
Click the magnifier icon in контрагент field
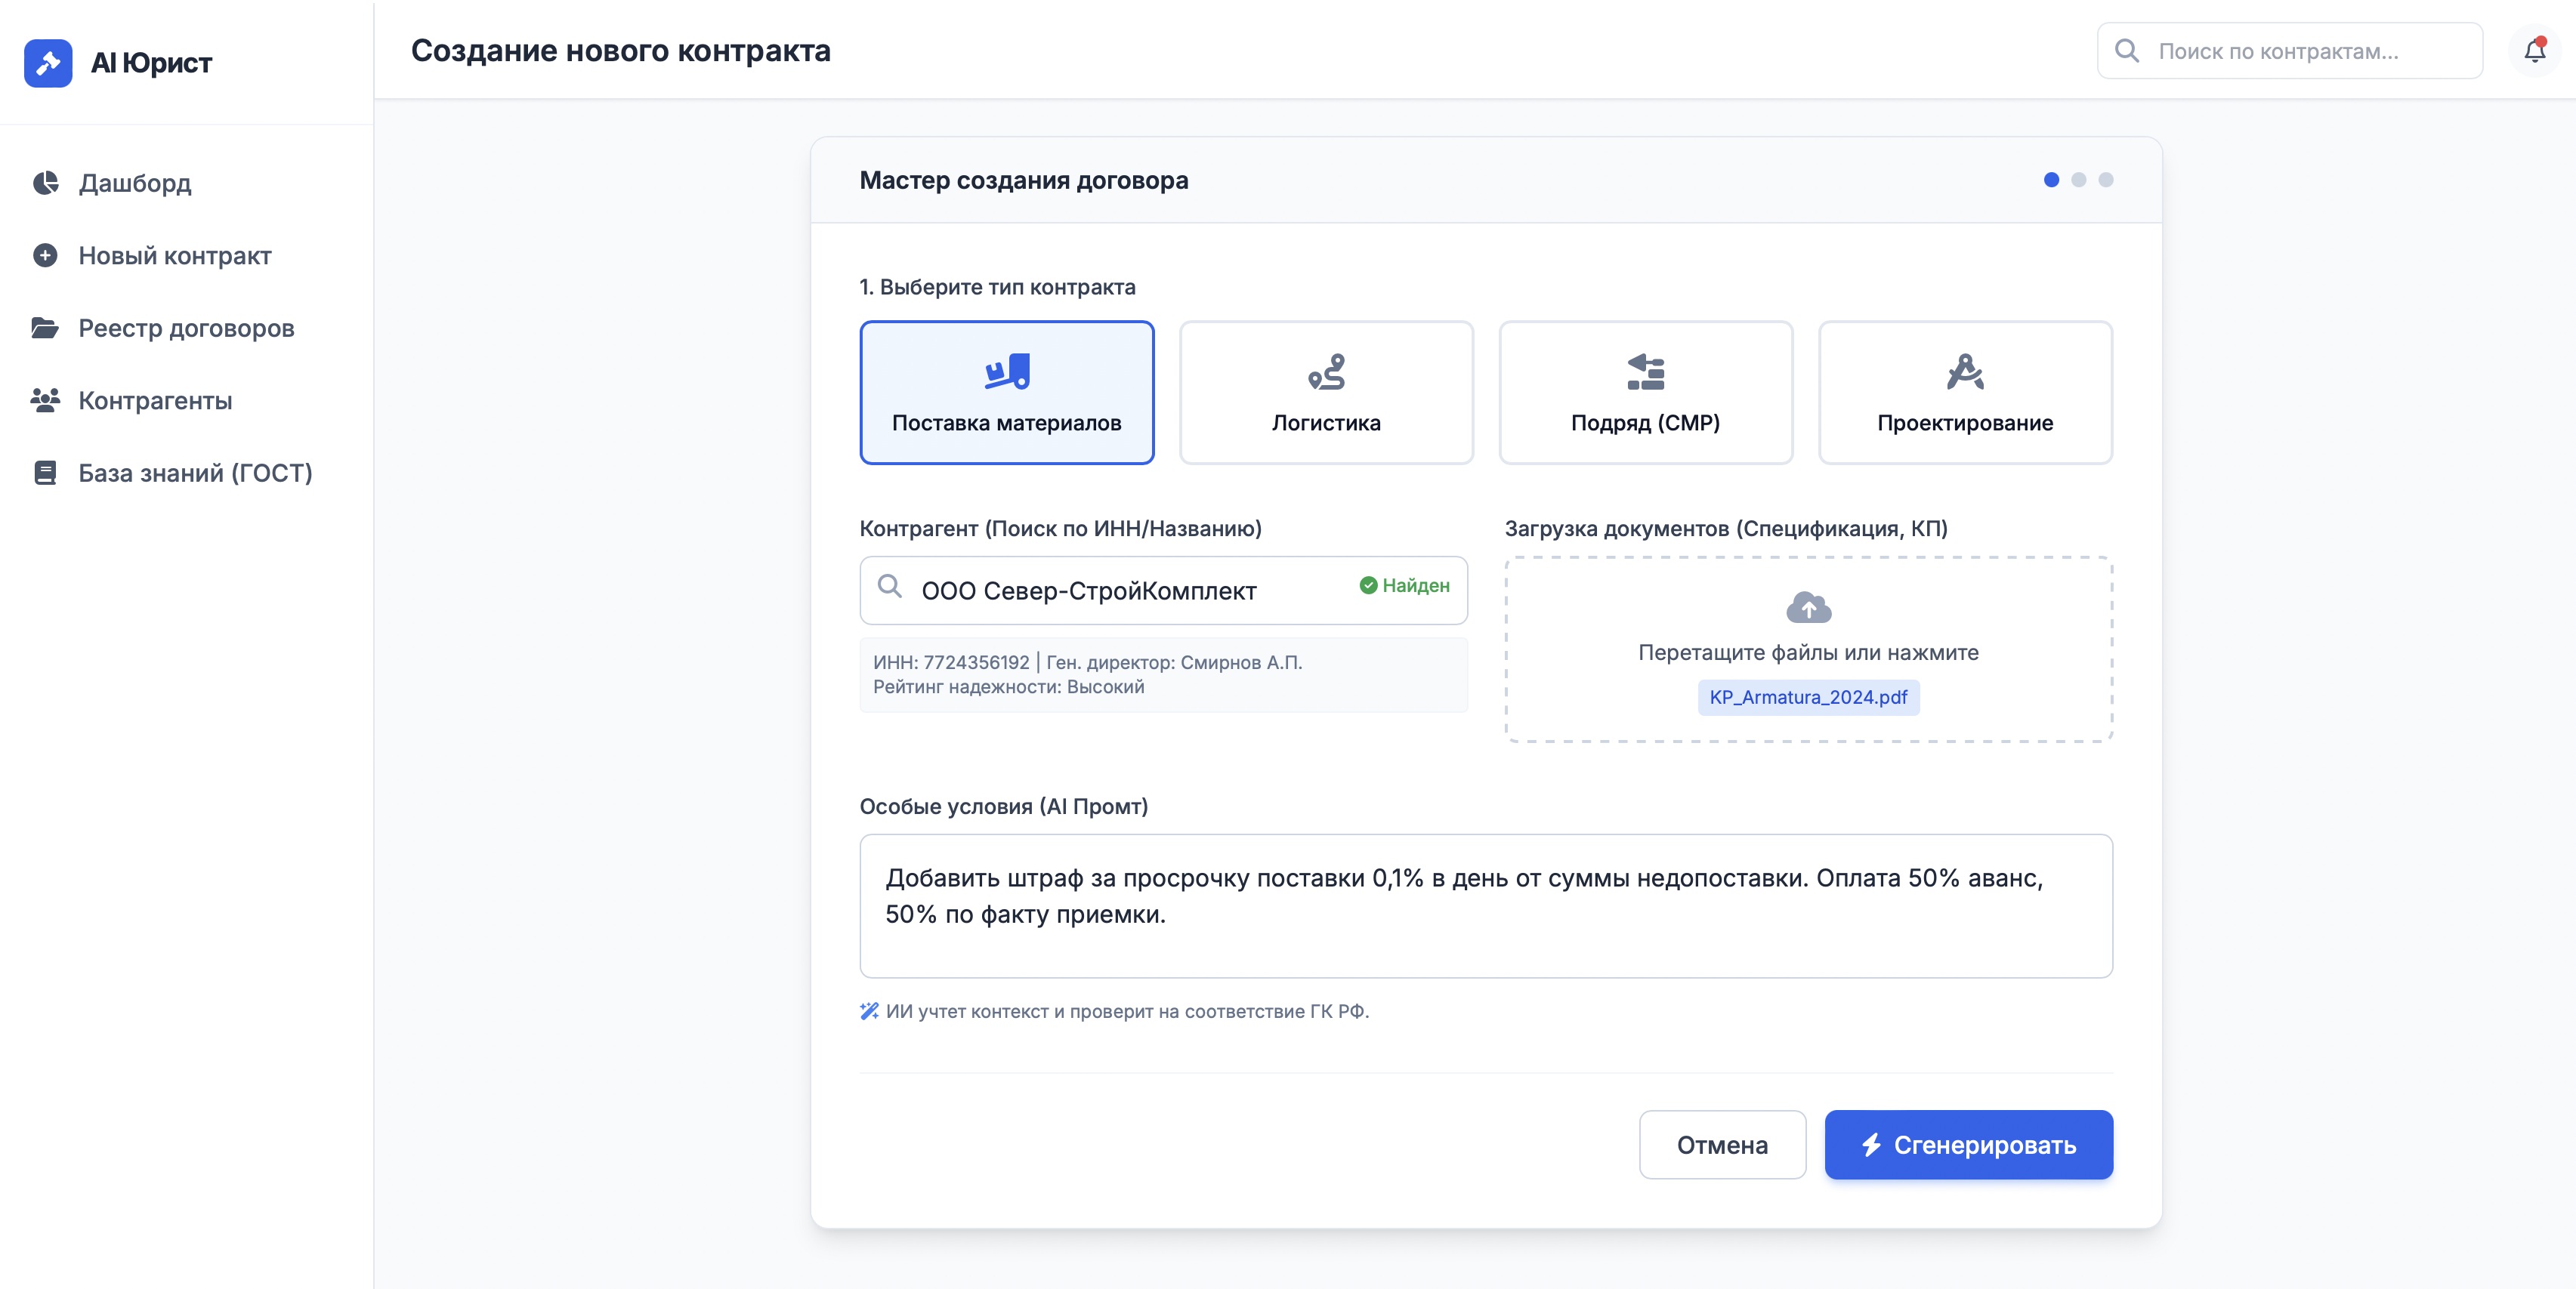(x=890, y=585)
